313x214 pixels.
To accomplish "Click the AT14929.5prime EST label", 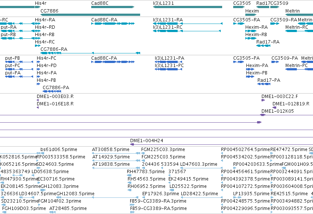I will tap(111, 157).
